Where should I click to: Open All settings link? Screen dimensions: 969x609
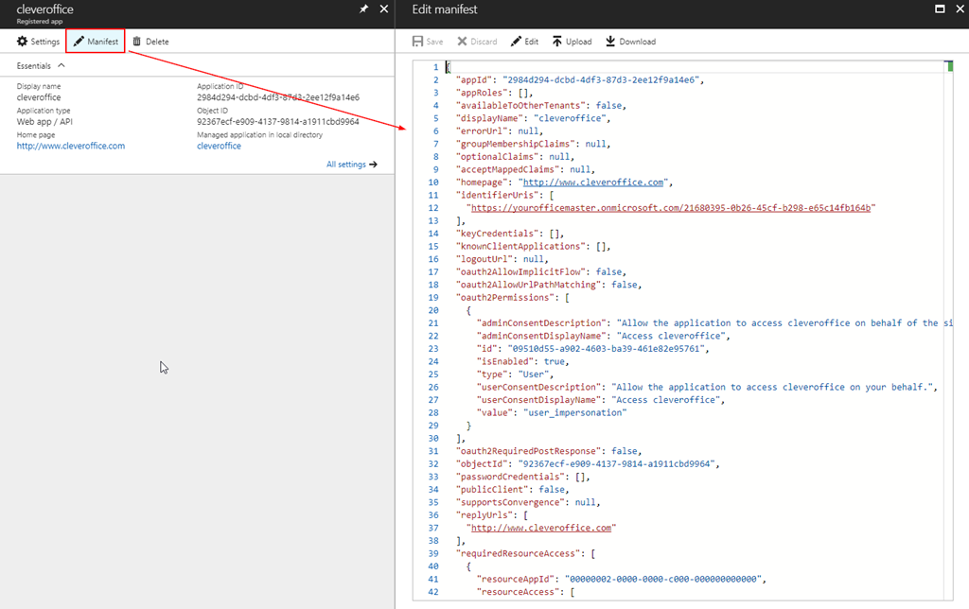pos(351,165)
